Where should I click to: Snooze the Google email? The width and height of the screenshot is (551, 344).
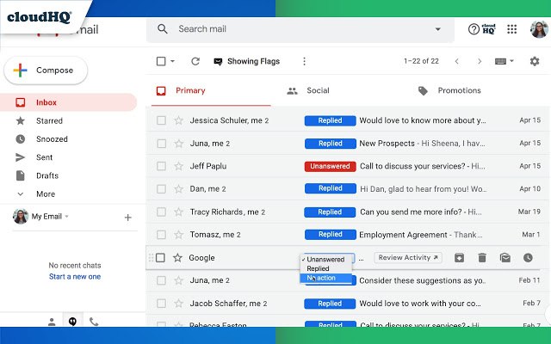(528, 258)
